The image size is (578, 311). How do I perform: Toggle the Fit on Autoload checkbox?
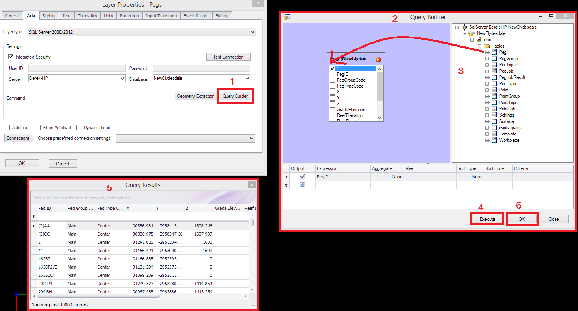click(x=39, y=128)
